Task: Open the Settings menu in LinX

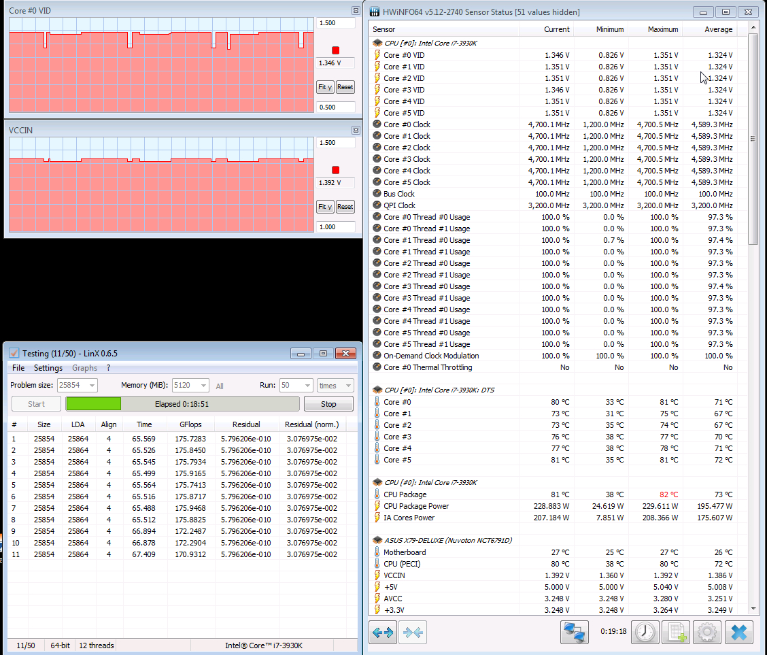Action: (48, 368)
